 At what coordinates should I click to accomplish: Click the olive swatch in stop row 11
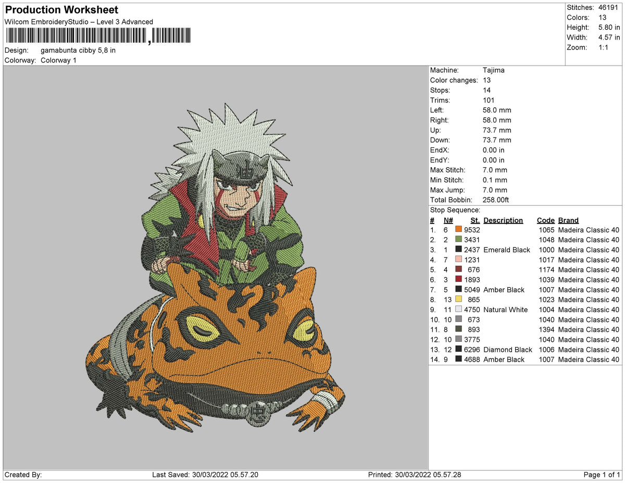(x=458, y=329)
